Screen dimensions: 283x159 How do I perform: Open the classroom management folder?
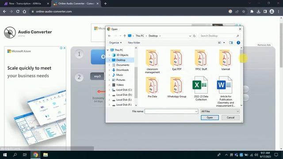[x=152, y=61]
